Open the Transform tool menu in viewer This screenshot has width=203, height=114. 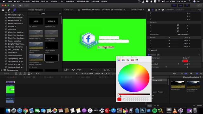coord(66,70)
